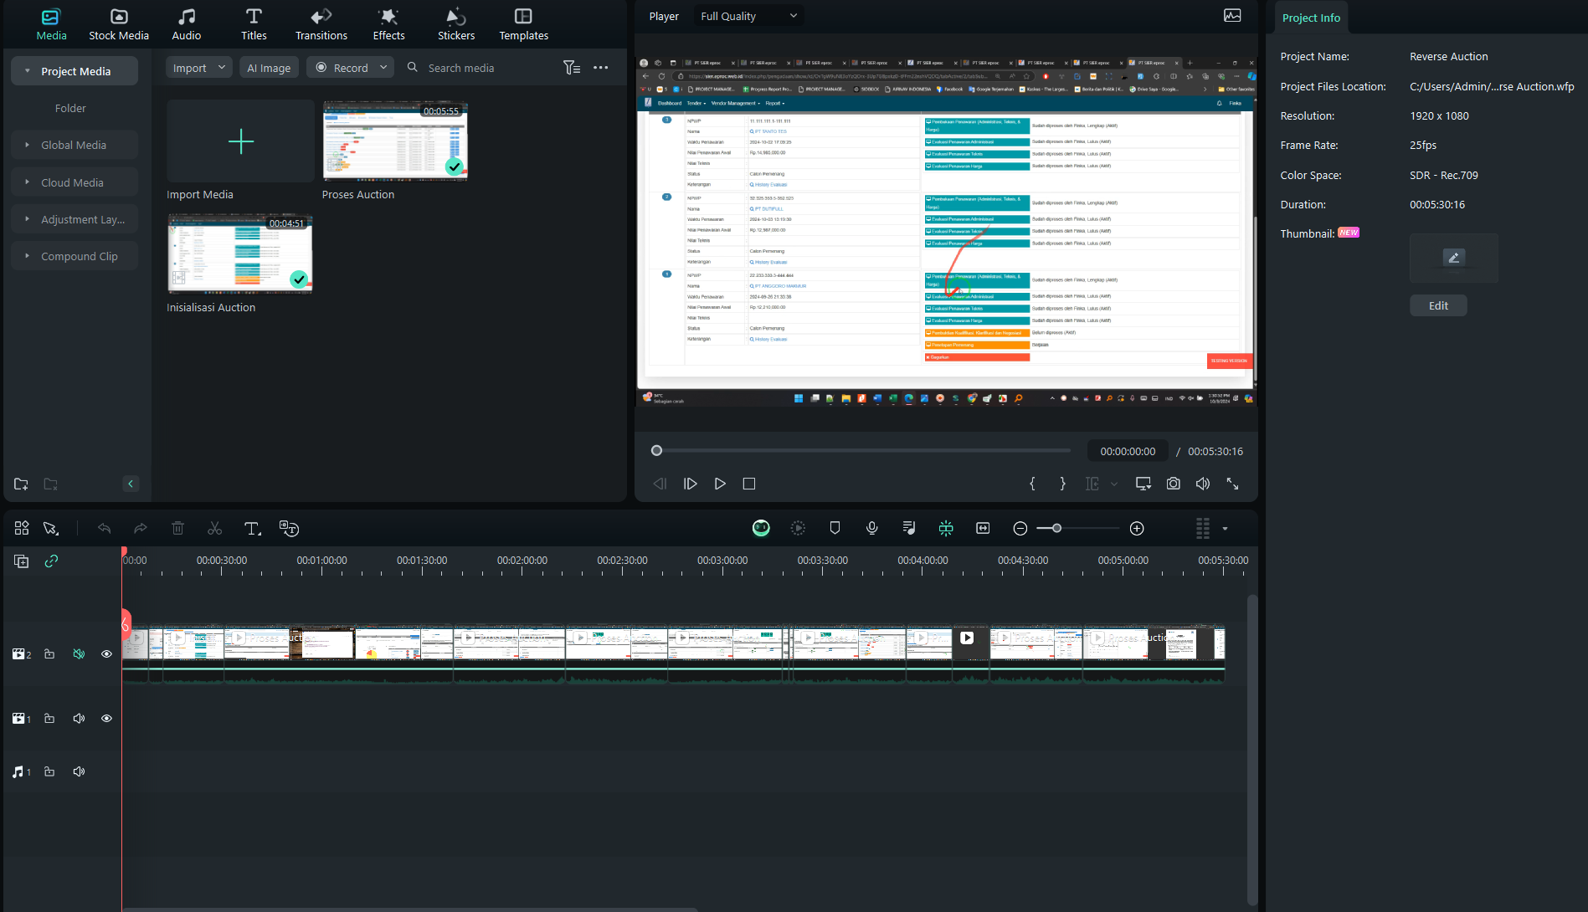Switch to the Transitions tab
Screen dimensions: 1588x912
pos(321,24)
